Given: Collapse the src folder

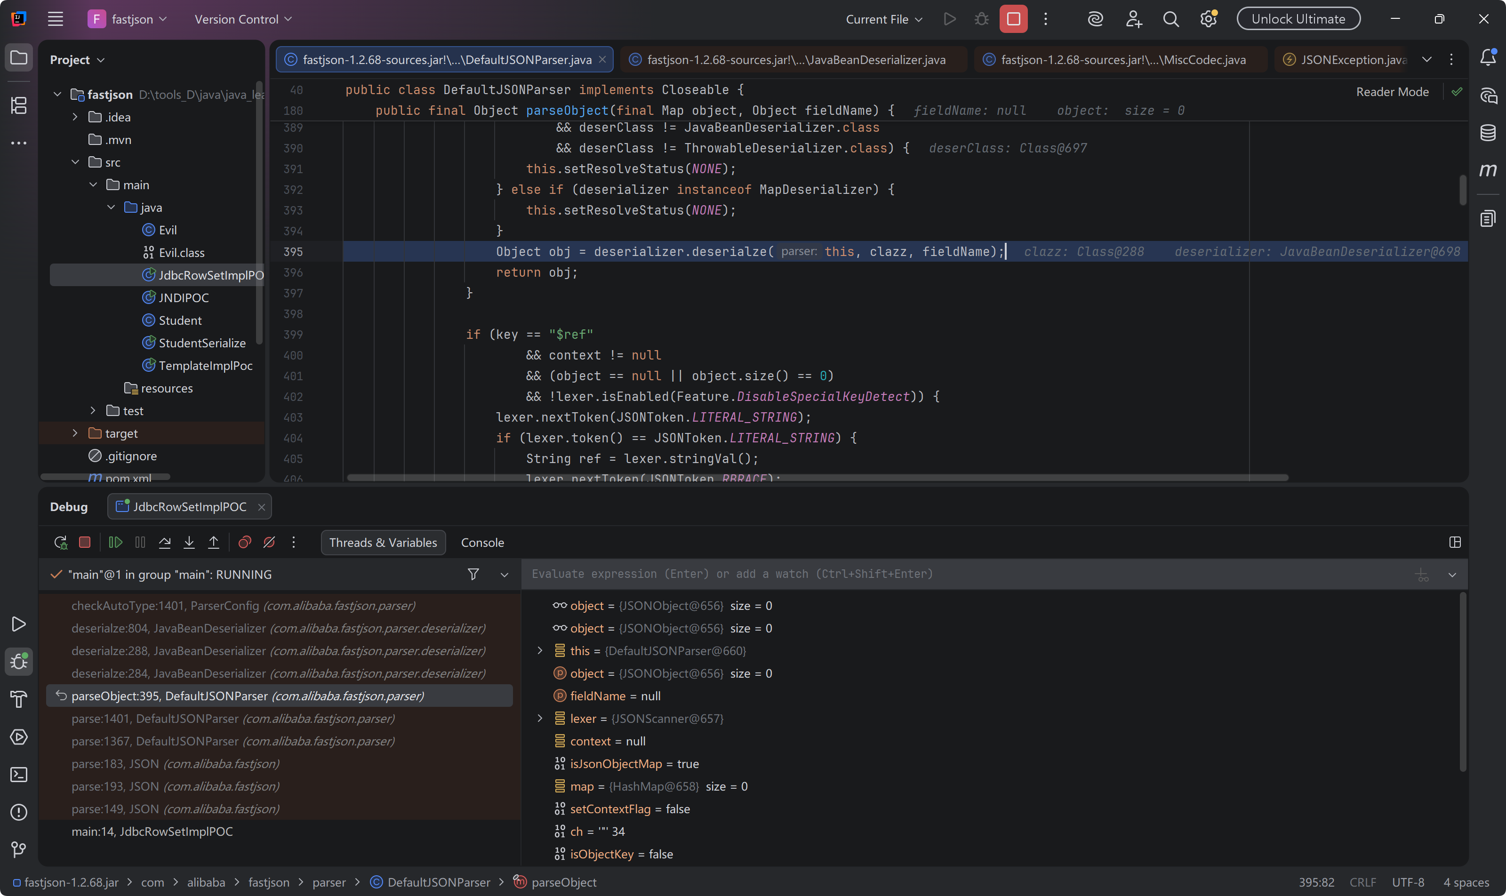Looking at the screenshot, I should 75,162.
